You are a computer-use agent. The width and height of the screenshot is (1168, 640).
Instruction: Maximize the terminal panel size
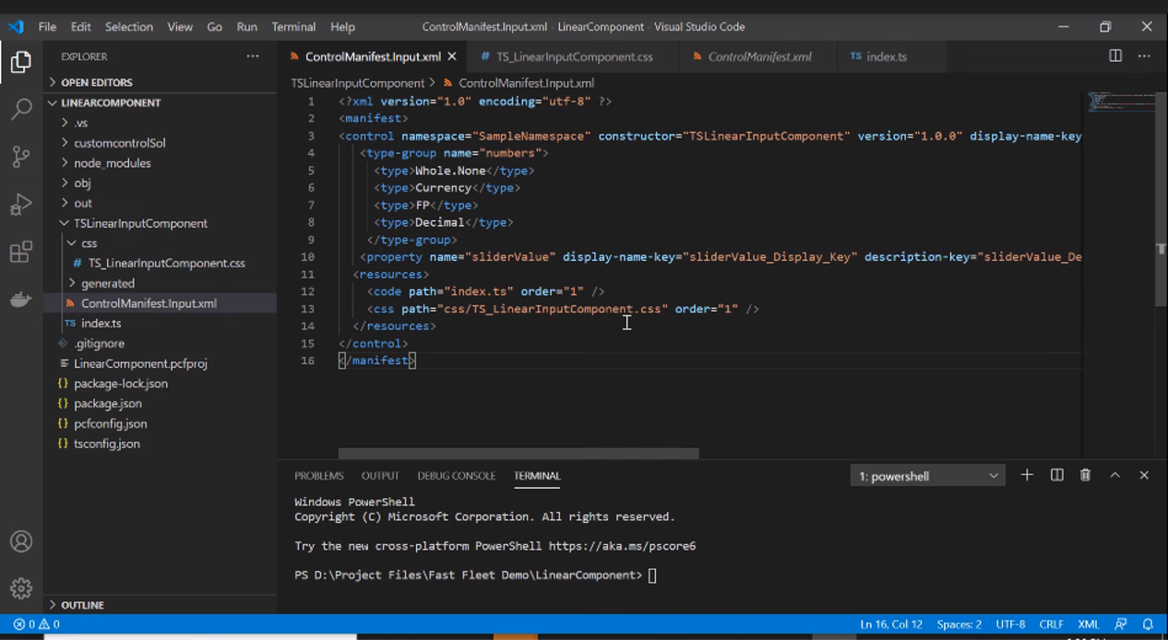point(1114,475)
